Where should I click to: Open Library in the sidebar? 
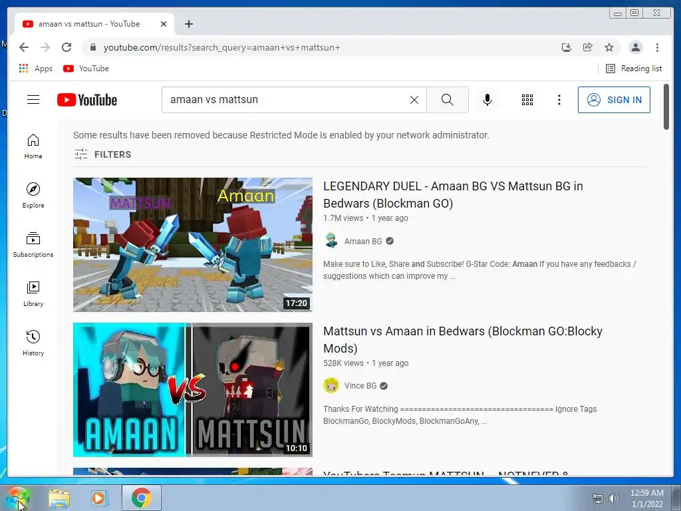click(x=33, y=294)
